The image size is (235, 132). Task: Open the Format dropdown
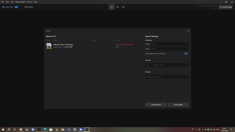[167, 77]
